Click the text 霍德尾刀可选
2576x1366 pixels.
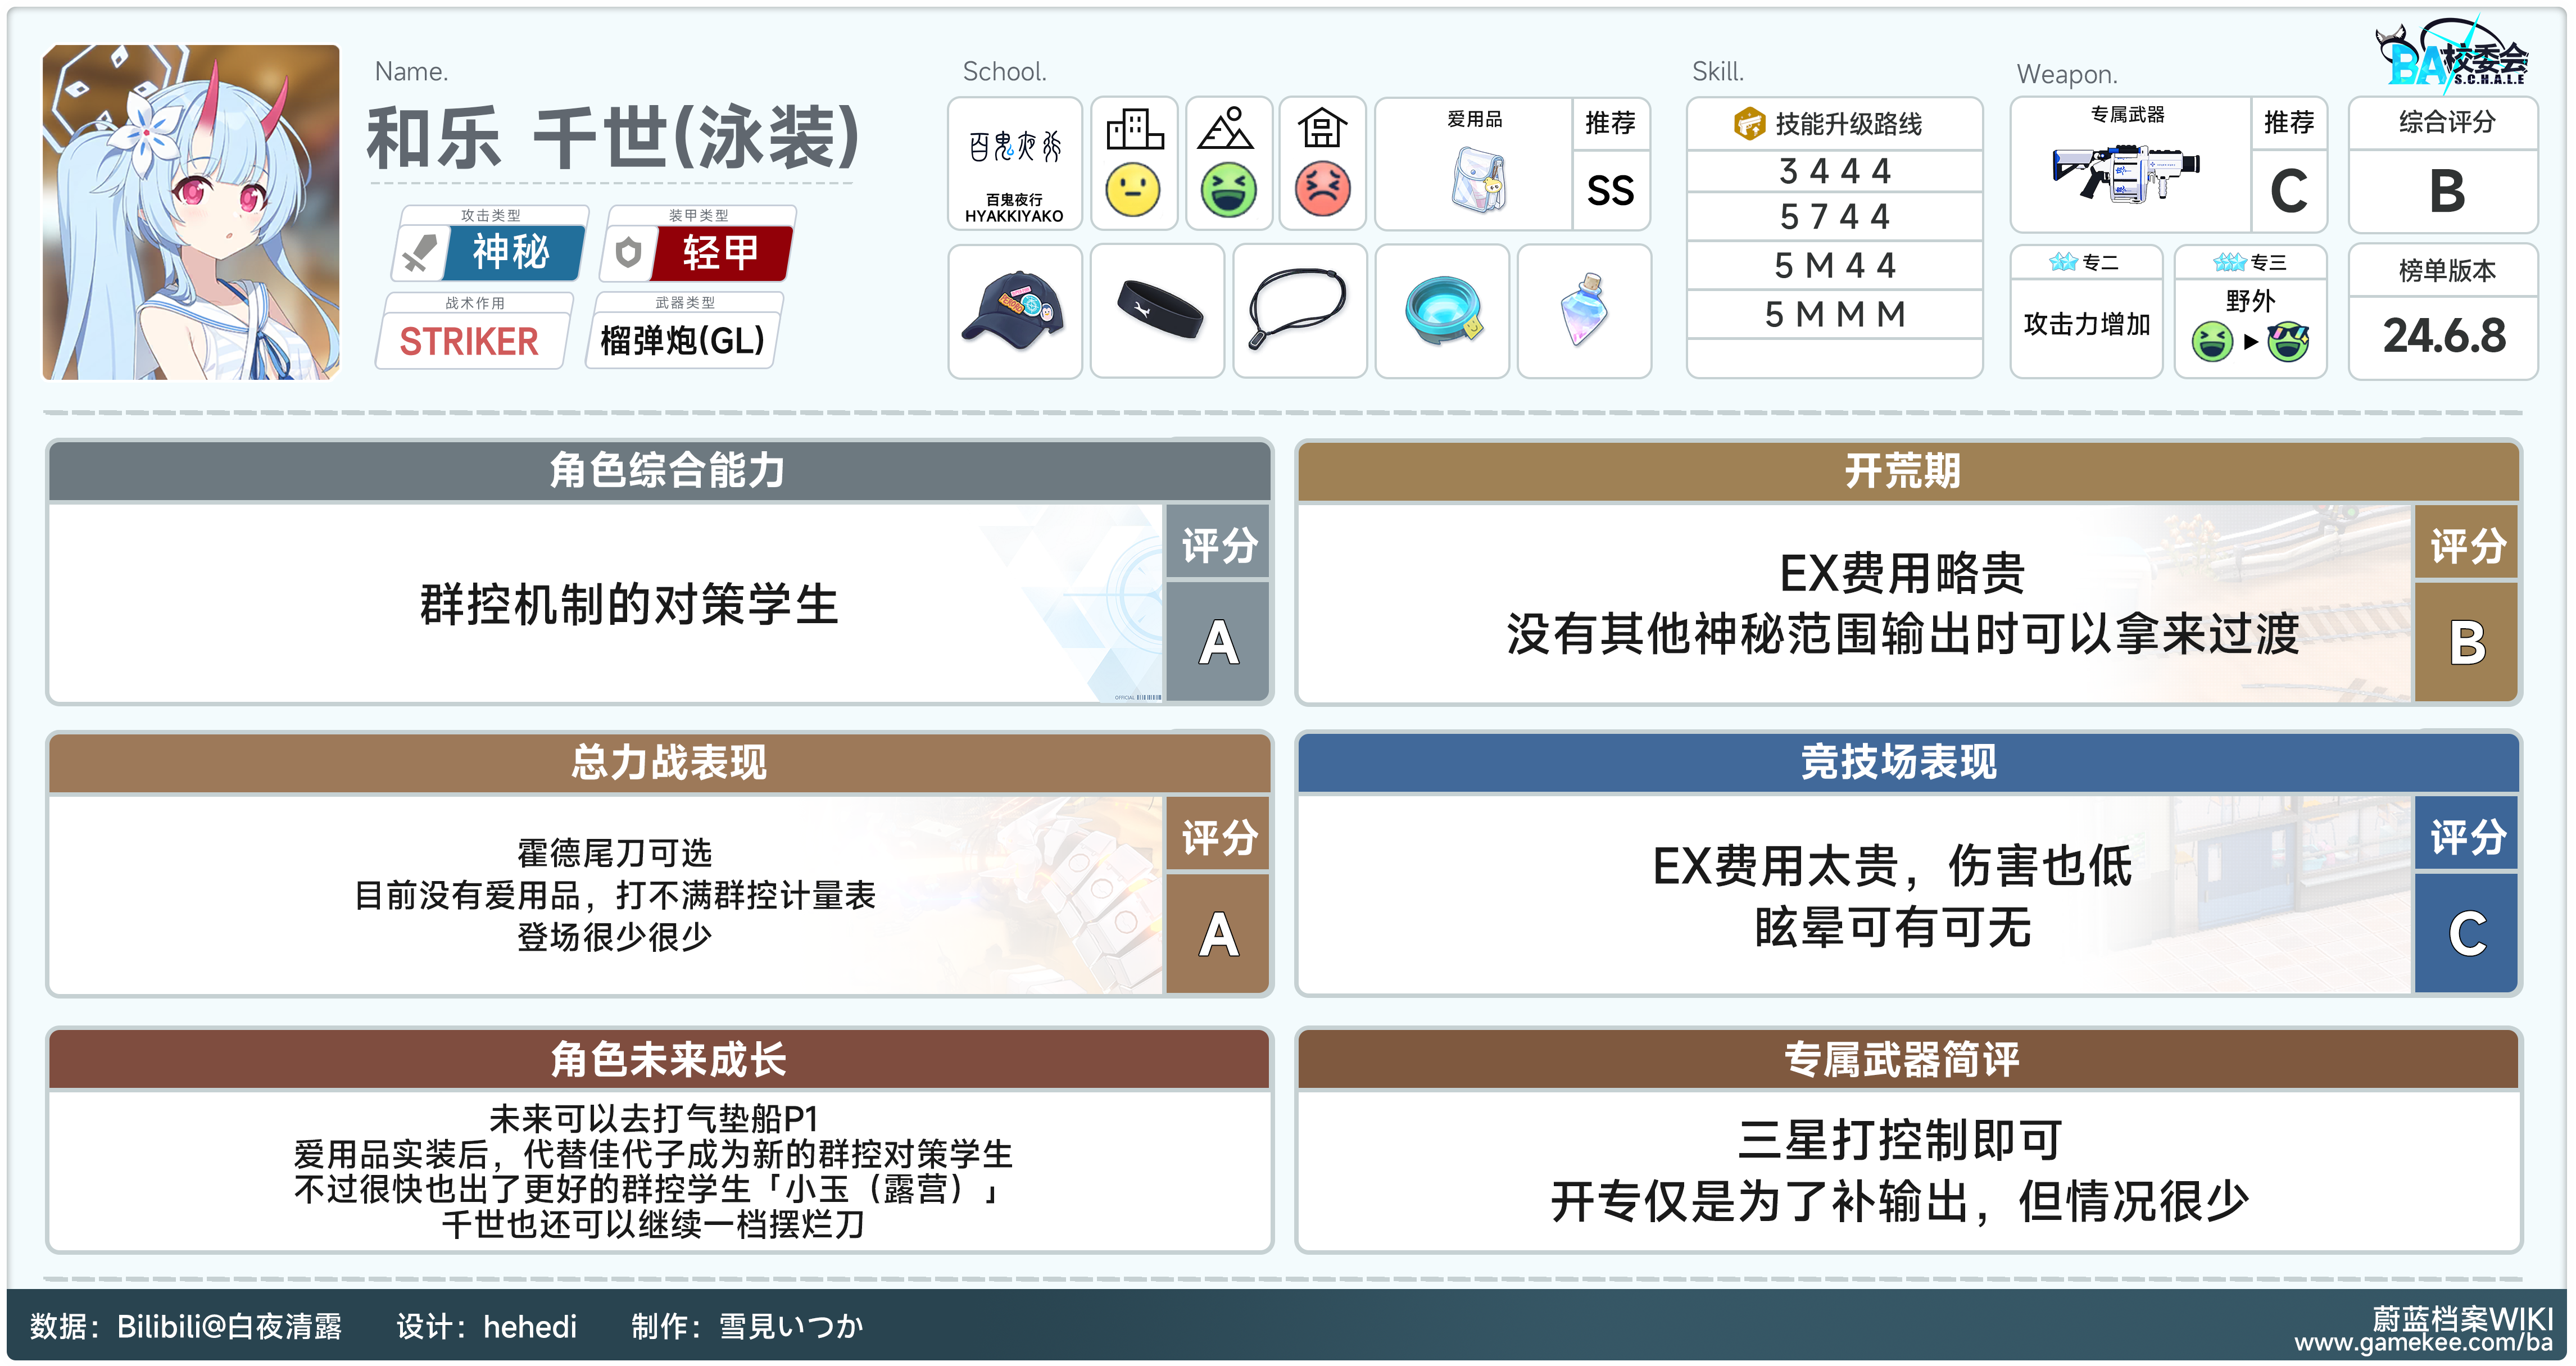pos(614,853)
